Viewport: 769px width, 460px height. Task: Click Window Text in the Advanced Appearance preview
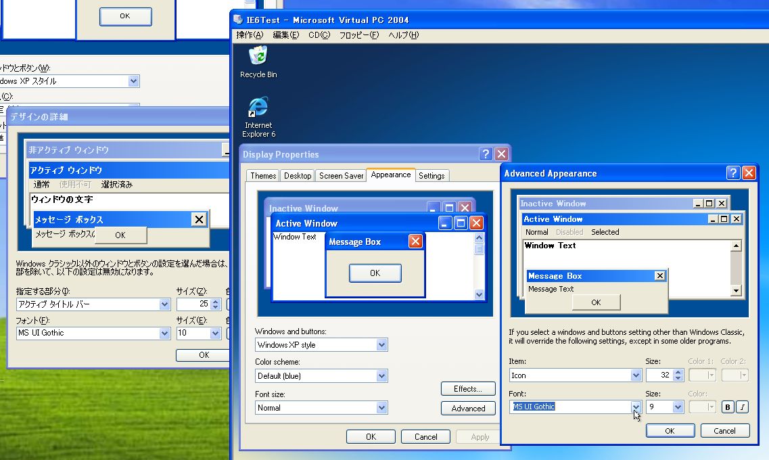point(550,246)
